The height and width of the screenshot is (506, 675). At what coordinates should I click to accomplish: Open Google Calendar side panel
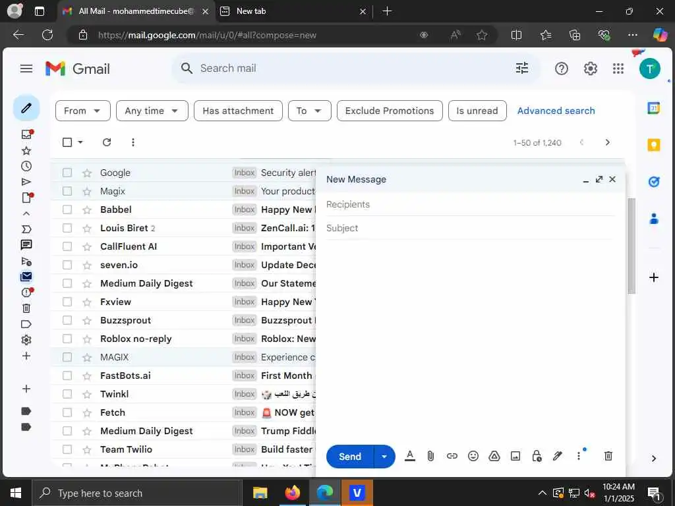coord(653,108)
